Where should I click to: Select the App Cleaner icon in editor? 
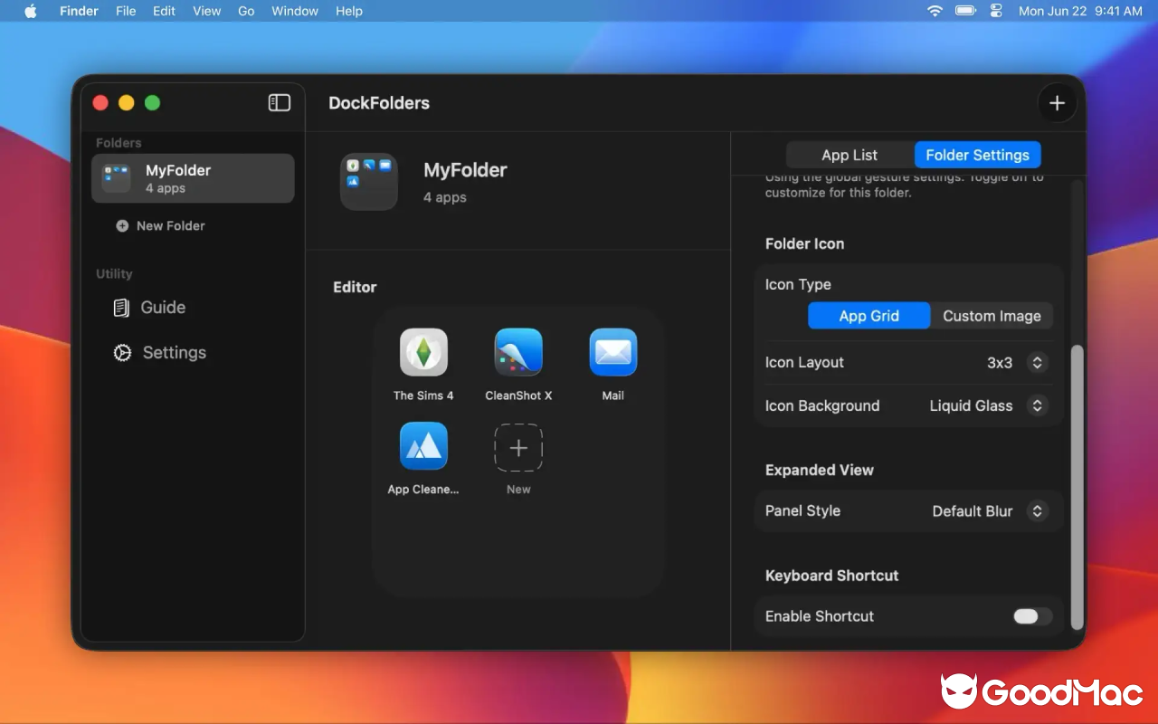(423, 446)
